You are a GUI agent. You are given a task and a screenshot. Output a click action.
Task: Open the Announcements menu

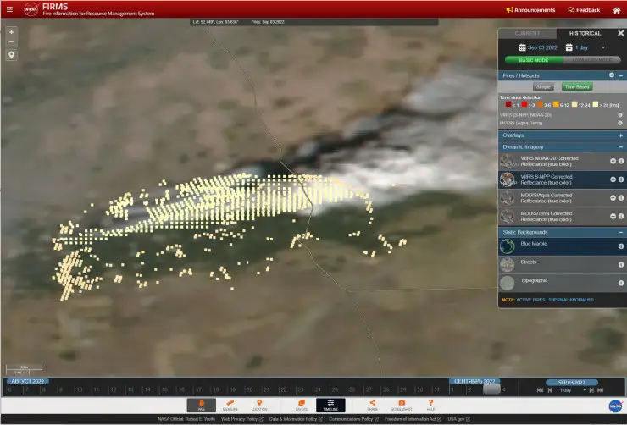(x=530, y=10)
